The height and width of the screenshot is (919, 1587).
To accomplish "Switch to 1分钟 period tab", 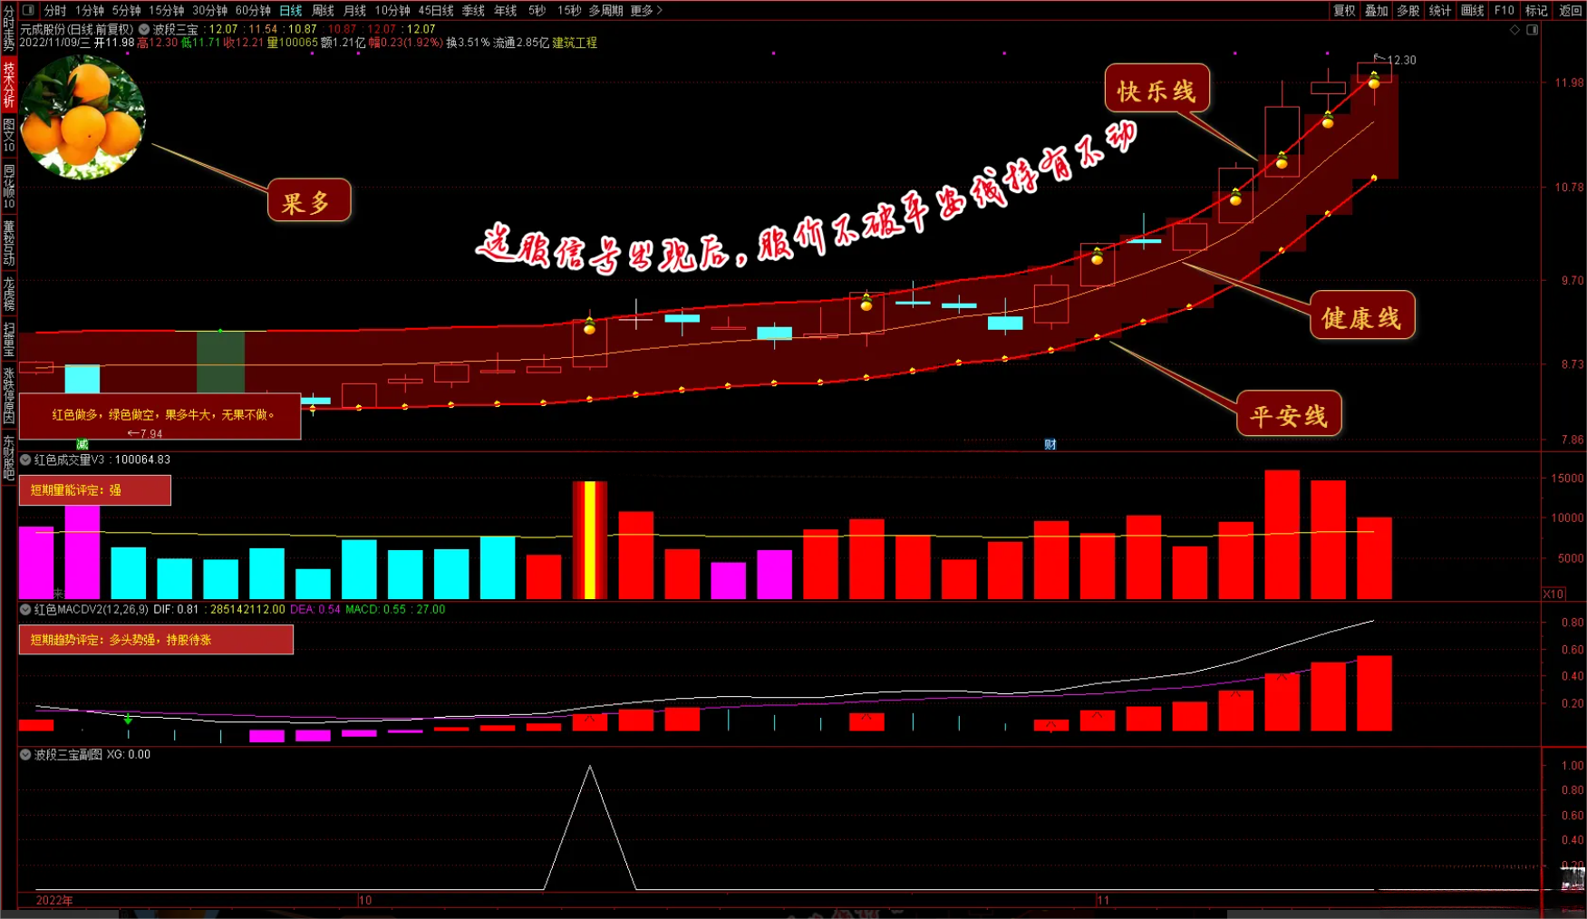I will click(x=89, y=10).
